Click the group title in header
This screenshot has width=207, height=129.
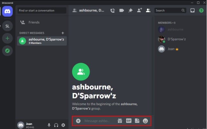pos(91,11)
